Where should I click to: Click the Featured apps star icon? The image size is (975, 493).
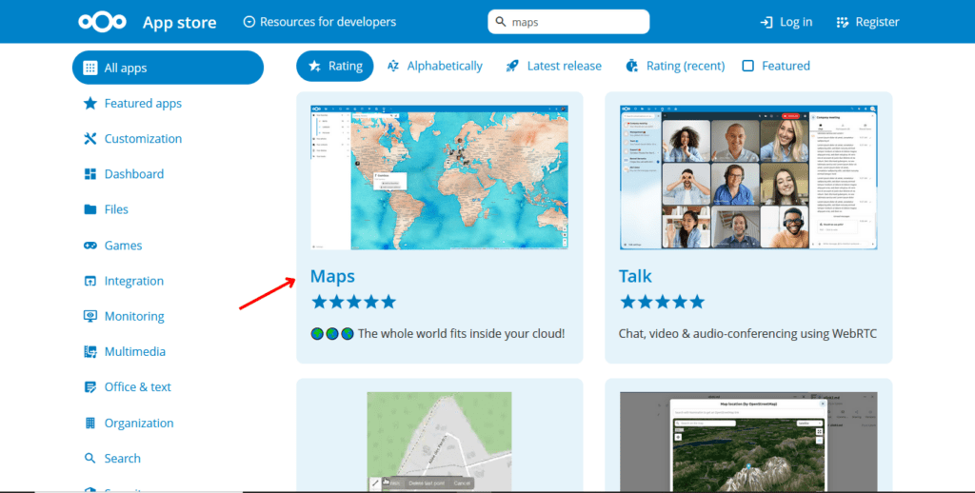point(90,104)
